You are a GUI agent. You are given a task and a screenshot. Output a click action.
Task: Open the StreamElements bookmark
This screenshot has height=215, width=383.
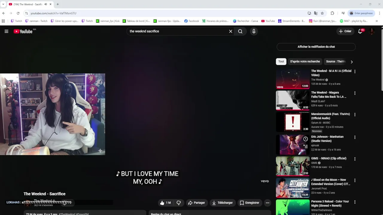(x=292, y=21)
